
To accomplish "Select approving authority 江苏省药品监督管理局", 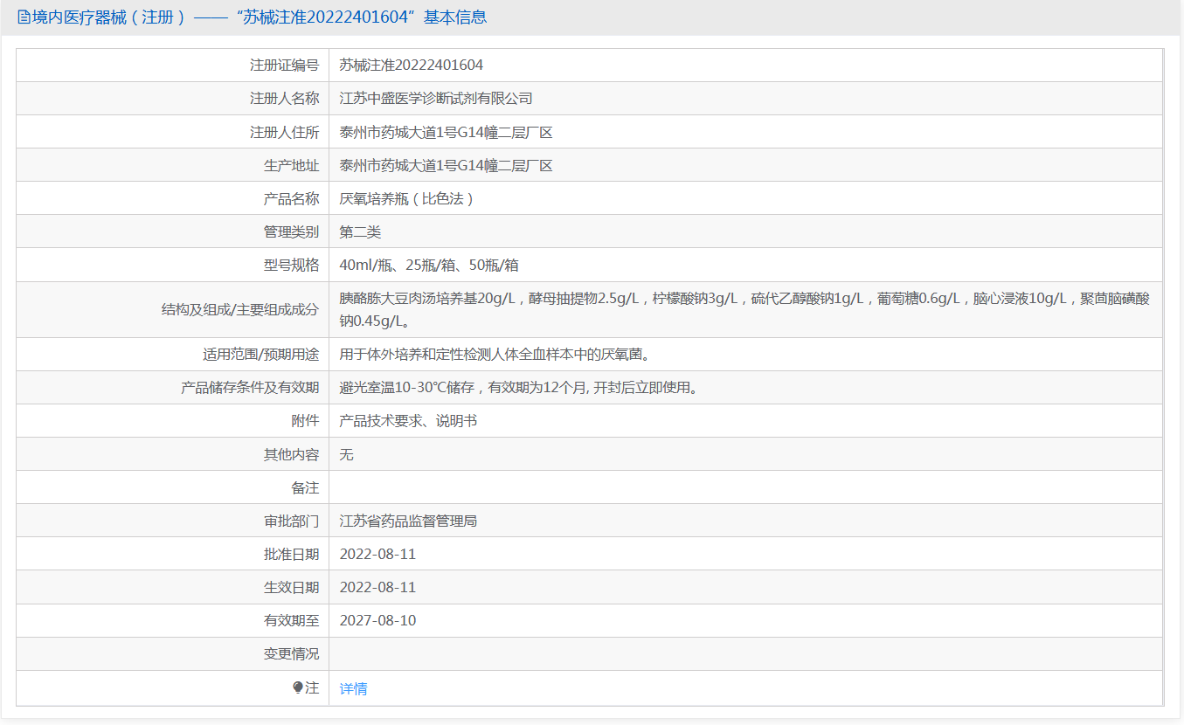I will 408,521.
